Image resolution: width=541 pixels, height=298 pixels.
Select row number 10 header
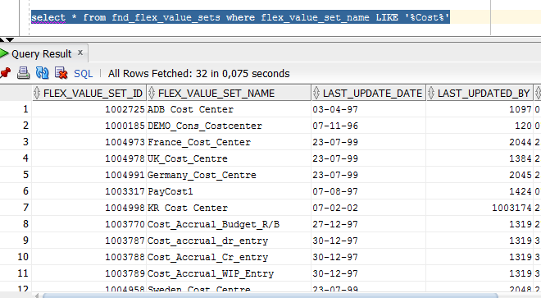coord(16,257)
